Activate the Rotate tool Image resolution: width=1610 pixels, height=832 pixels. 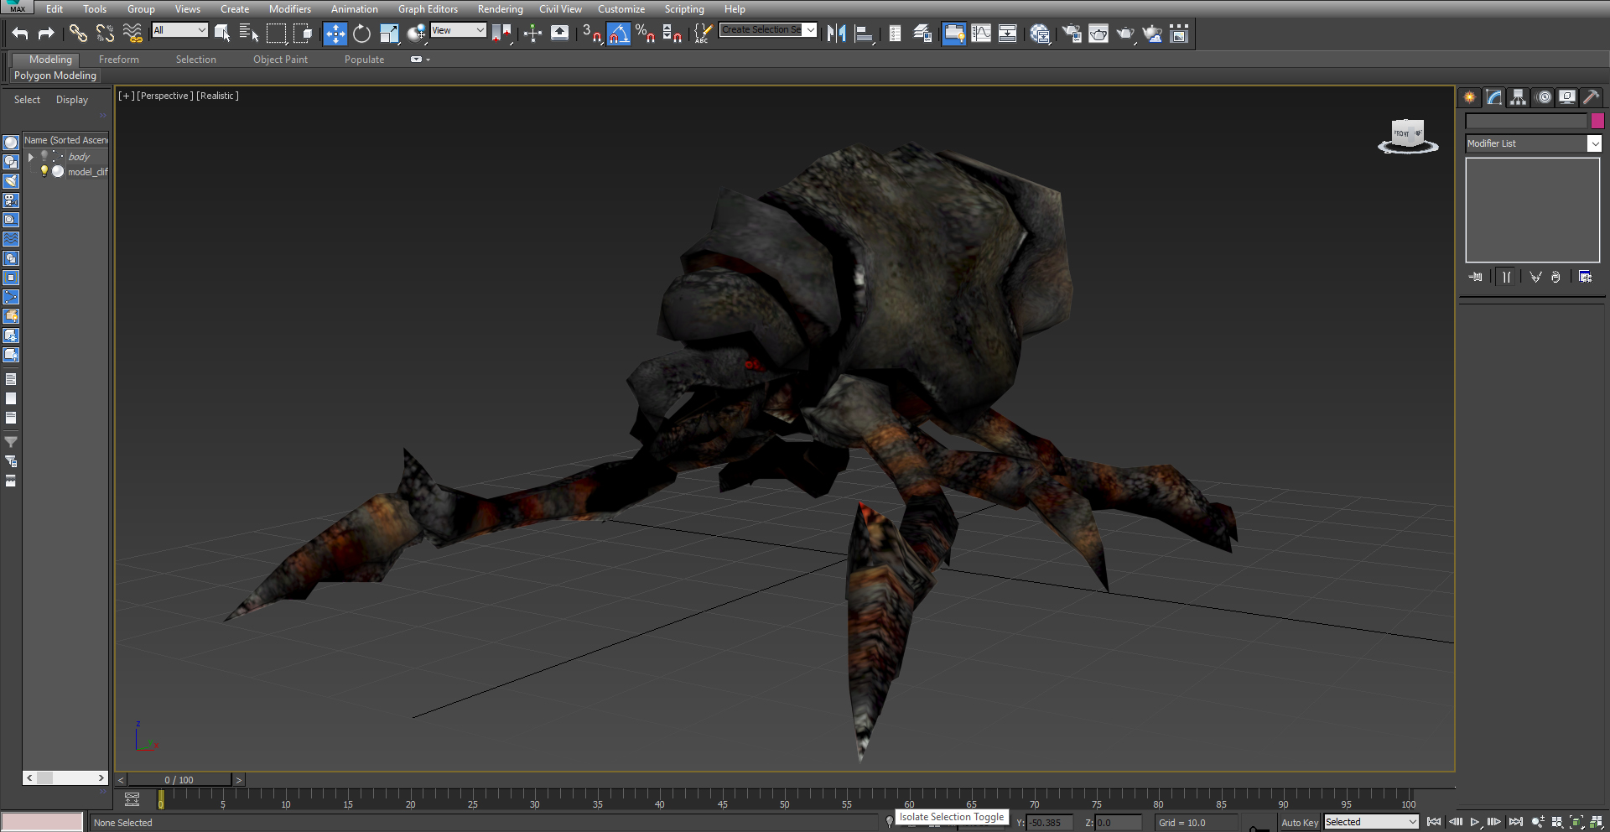pos(361,34)
